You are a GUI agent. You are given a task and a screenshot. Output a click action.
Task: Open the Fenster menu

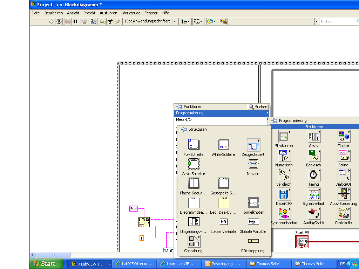coord(151,13)
